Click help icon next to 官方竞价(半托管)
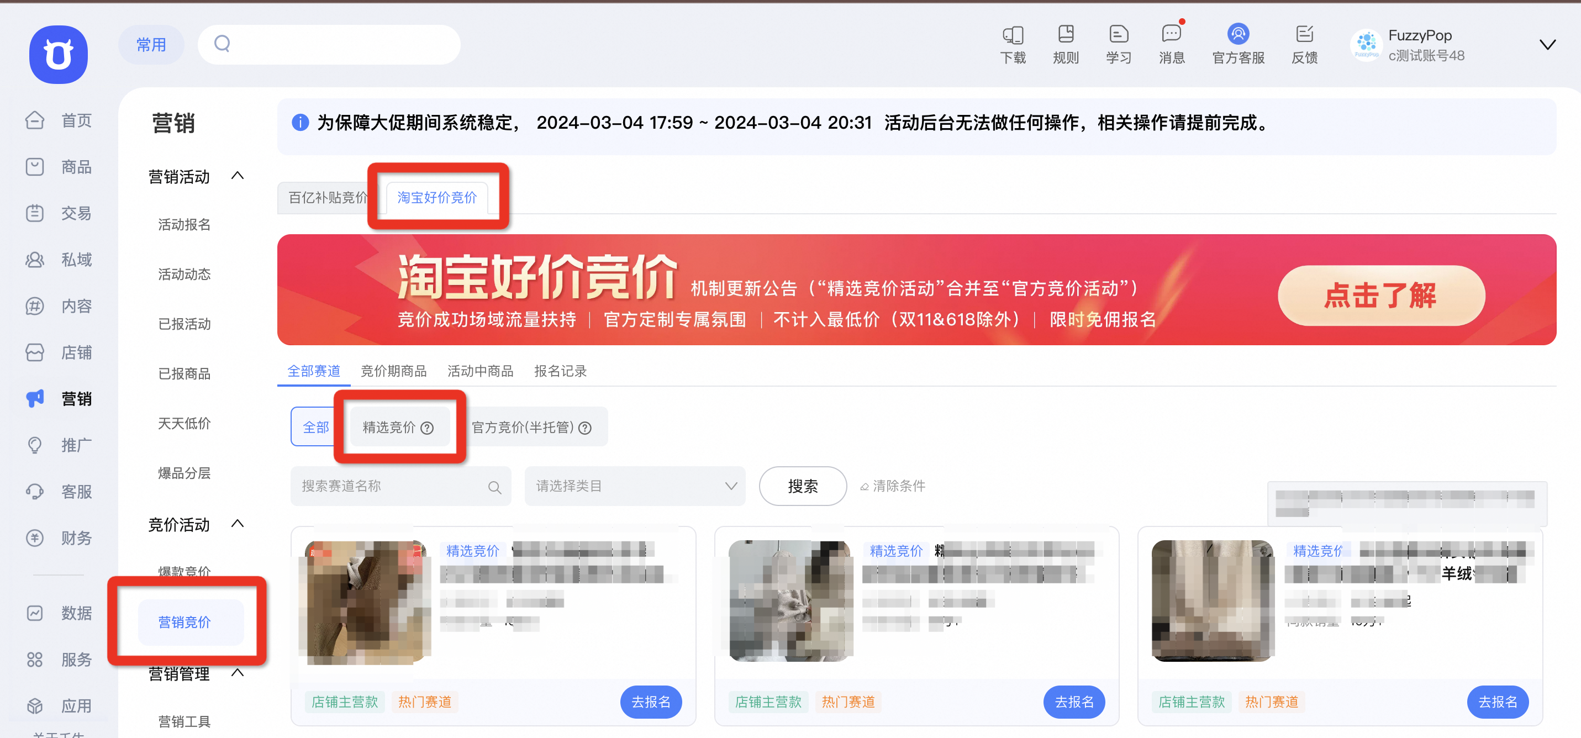The image size is (1581, 738). [x=585, y=428]
